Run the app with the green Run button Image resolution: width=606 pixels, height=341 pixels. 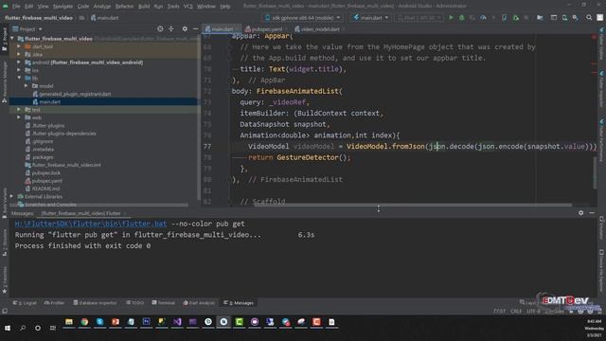451,17
